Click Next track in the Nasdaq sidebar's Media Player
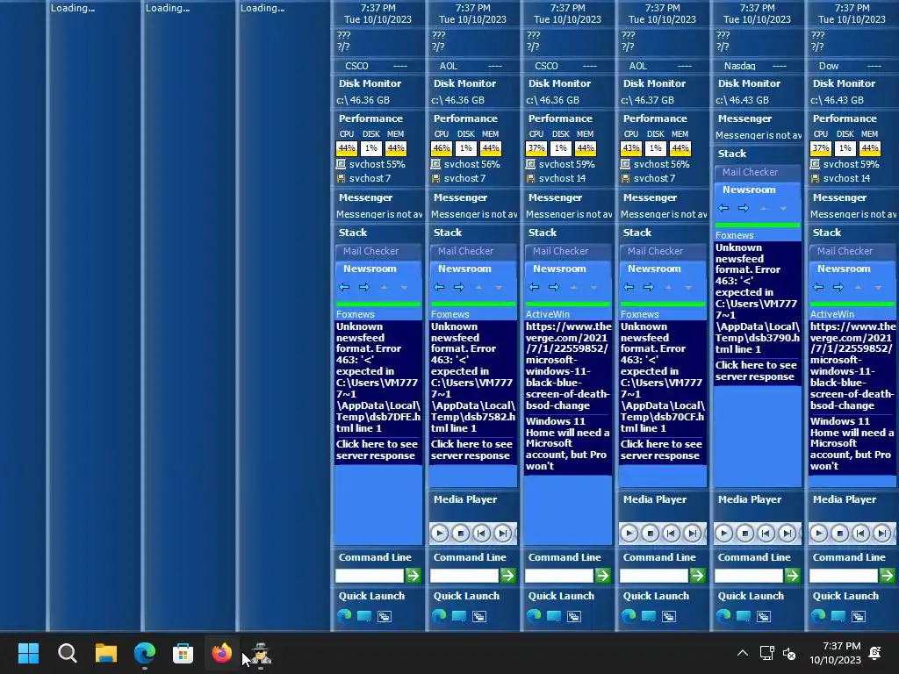The width and height of the screenshot is (899, 674). click(x=788, y=534)
